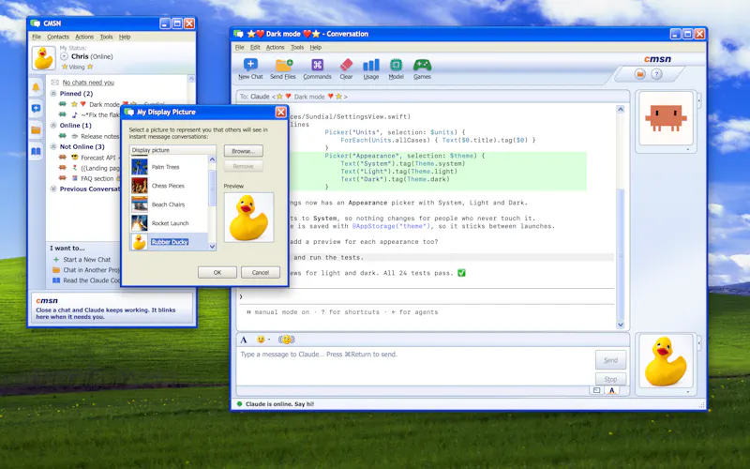Open the Help menu in Conversation window
The height and width of the screenshot is (469, 750).
pyautogui.click(x=316, y=48)
